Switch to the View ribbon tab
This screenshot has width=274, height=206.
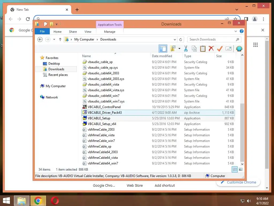[x=88, y=32]
